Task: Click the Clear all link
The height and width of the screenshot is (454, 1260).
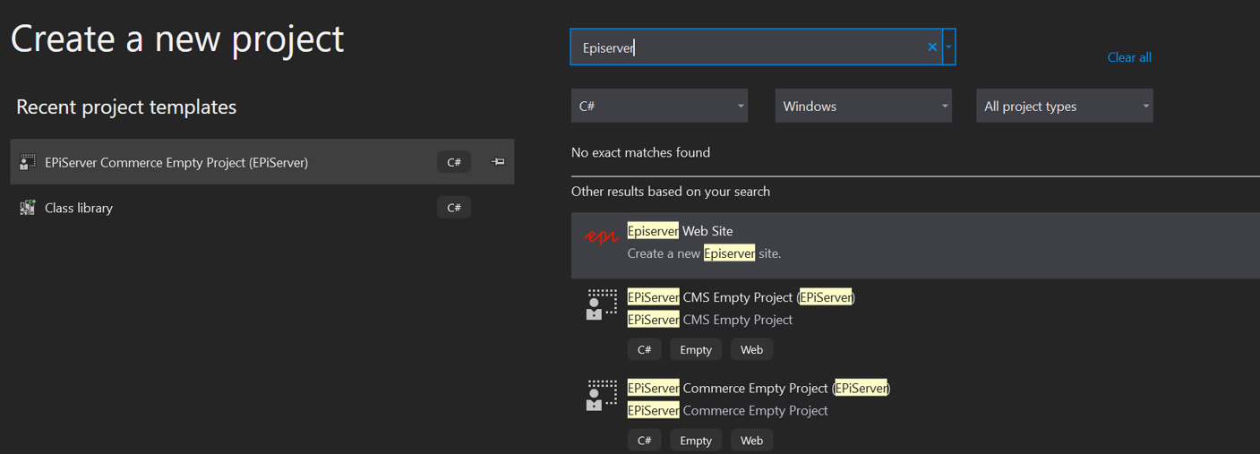Action: (1128, 57)
